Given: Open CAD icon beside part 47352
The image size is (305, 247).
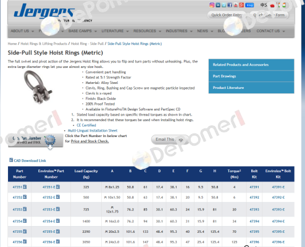Looking at the screenshot, I should pyautogui.click(x=25, y=197).
